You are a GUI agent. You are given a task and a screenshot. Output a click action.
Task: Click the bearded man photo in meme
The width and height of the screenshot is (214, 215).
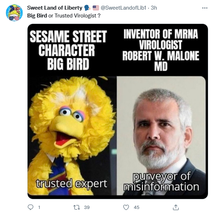pyautogui.click(x=161, y=135)
